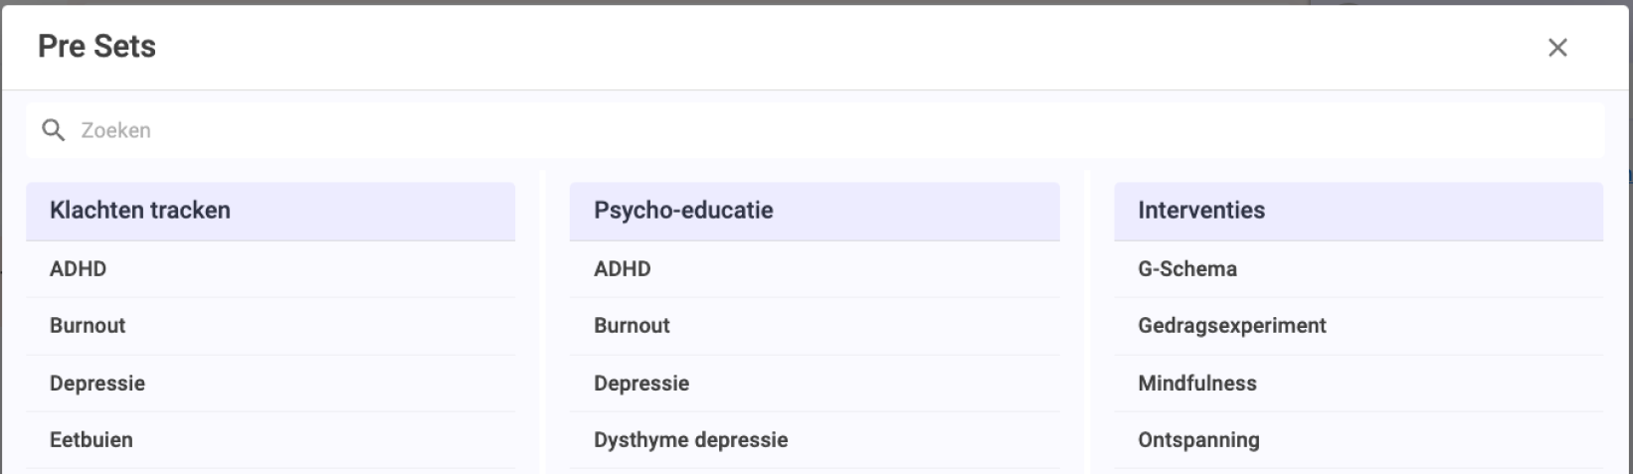Viewport: 1633px width, 474px height.
Task: Click the Klachten tracken column header
Action: 271,211
